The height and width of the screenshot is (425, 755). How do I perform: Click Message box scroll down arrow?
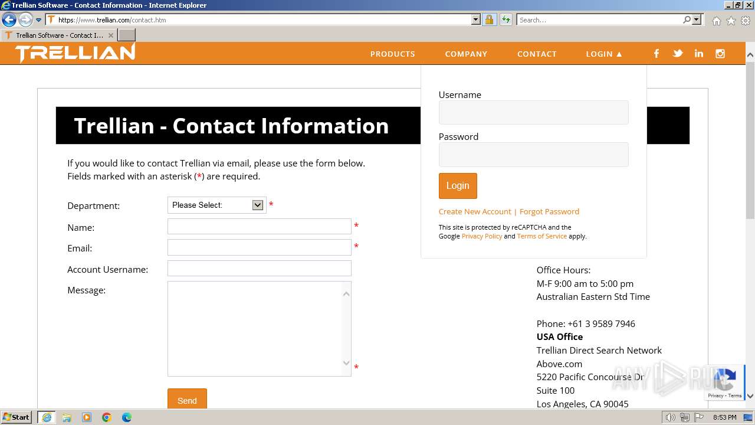(346, 363)
